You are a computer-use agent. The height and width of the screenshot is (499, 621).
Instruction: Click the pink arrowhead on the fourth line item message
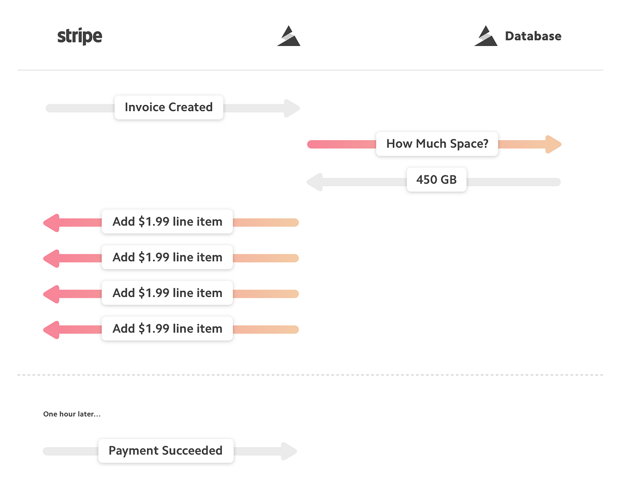(x=52, y=329)
